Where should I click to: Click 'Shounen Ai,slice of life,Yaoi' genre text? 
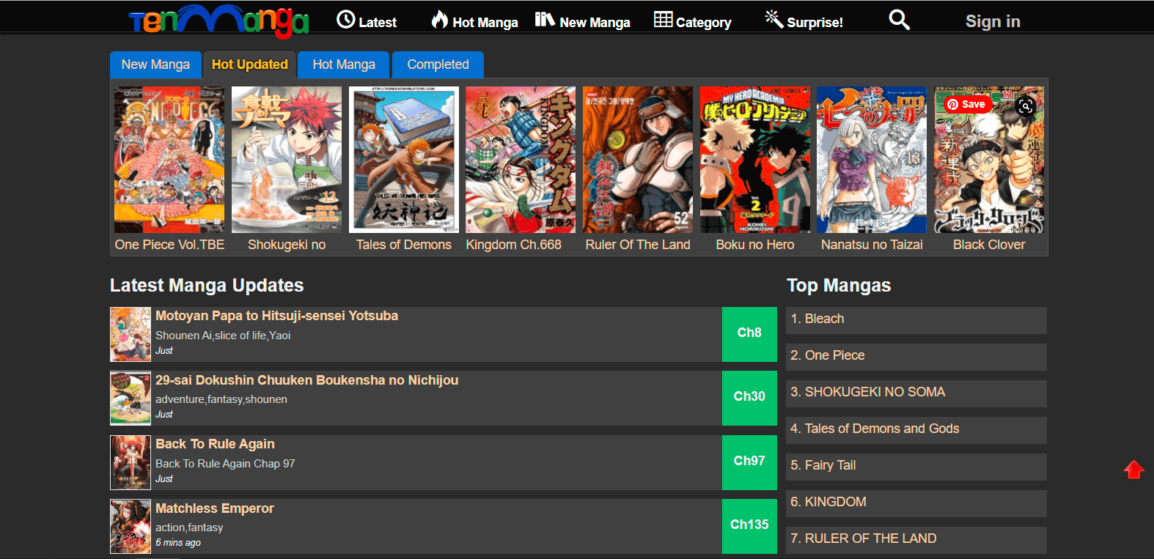point(223,336)
